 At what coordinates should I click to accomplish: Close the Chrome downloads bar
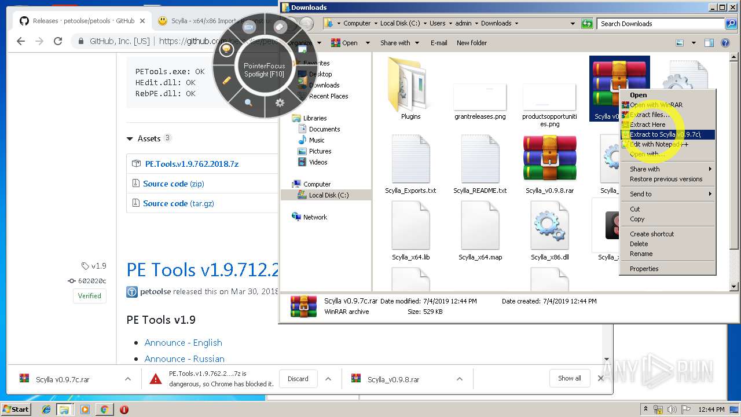click(600, 378)
